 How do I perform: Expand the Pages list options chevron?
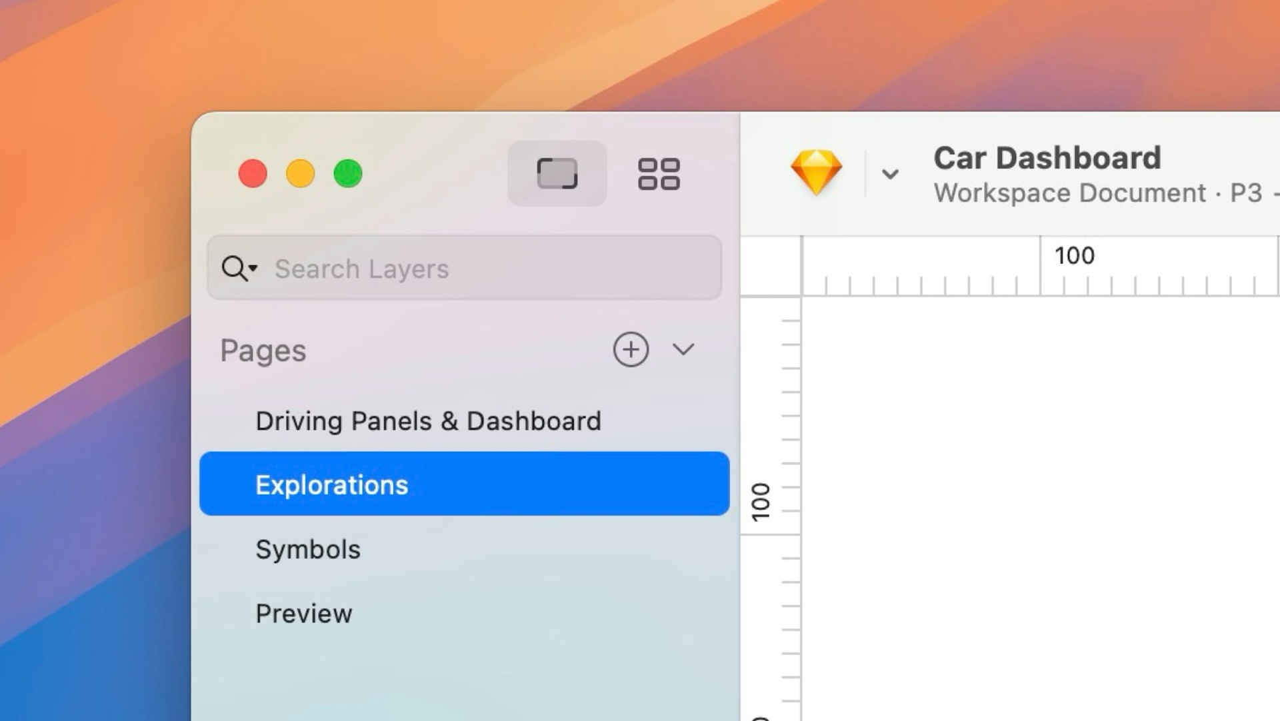point(683,349)
